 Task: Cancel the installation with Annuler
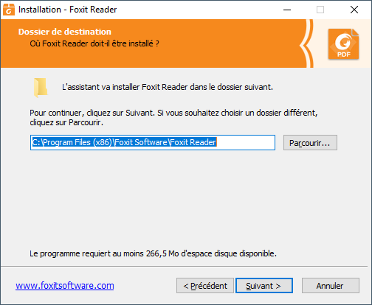331,286
